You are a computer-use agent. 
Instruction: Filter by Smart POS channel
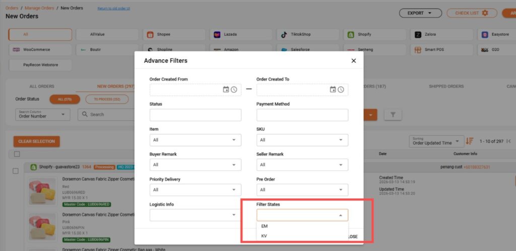click(x=441, y=50)
